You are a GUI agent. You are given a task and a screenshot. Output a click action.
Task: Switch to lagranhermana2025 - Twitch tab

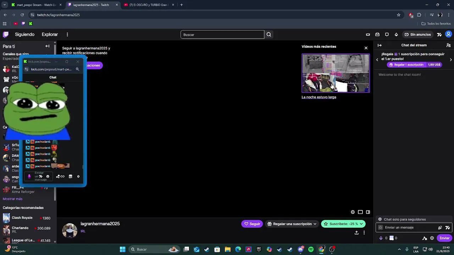93,5
